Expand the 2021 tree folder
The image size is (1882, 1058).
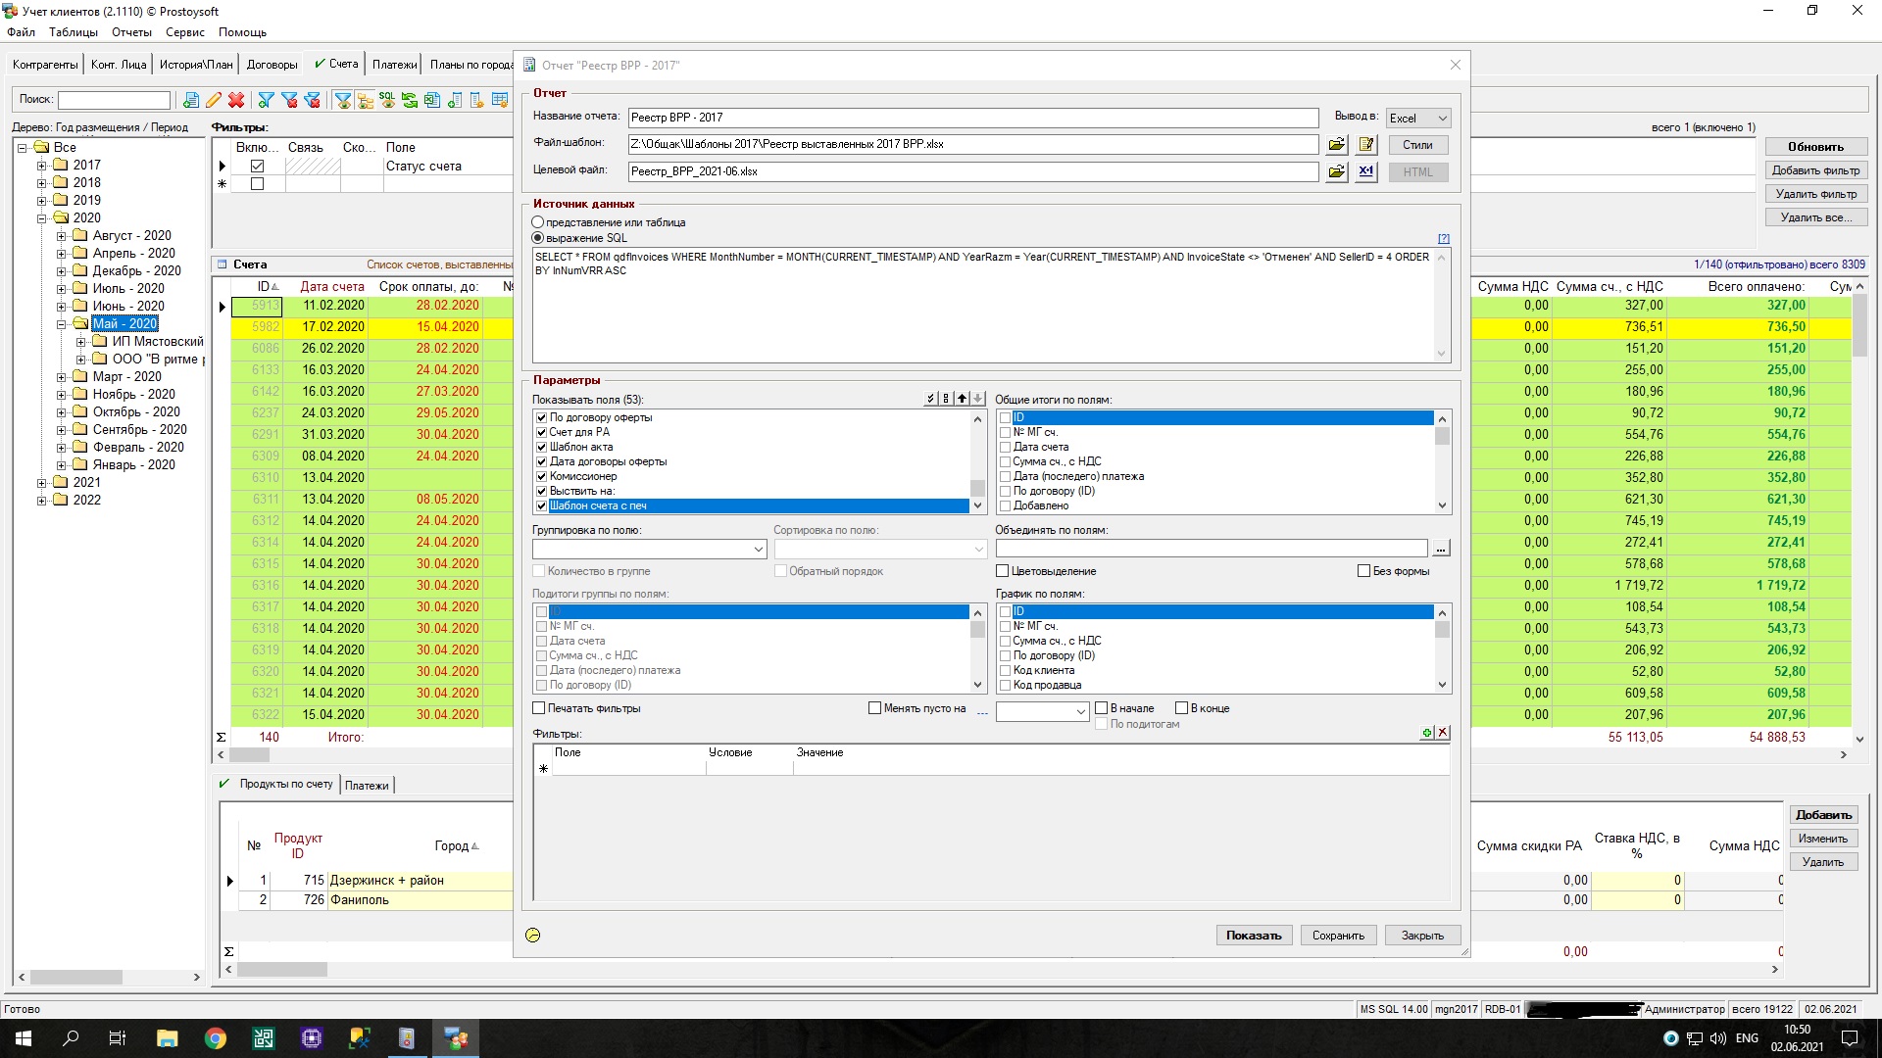coord(42,483)
